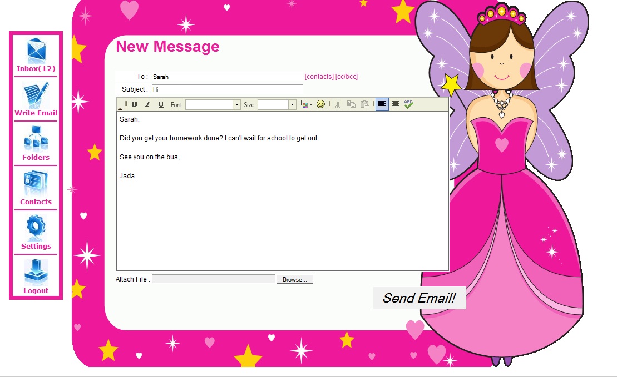617x377 pixels.
Task: Insert a smiley emoticon
Action: tap(320, 104)
